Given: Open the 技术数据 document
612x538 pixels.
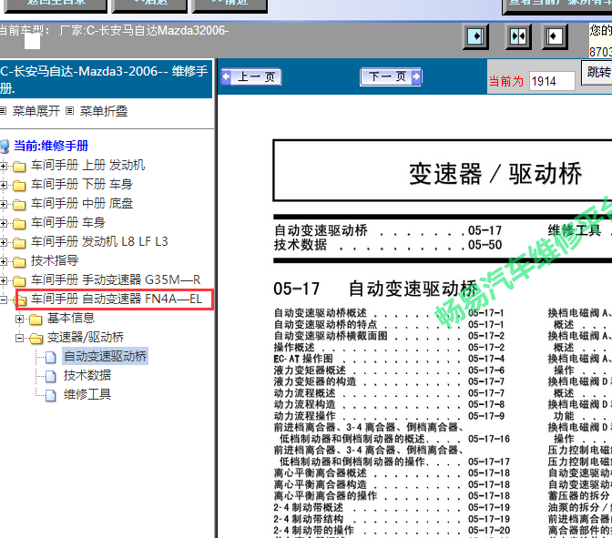Looking at the screenshot, I should 87,375.
